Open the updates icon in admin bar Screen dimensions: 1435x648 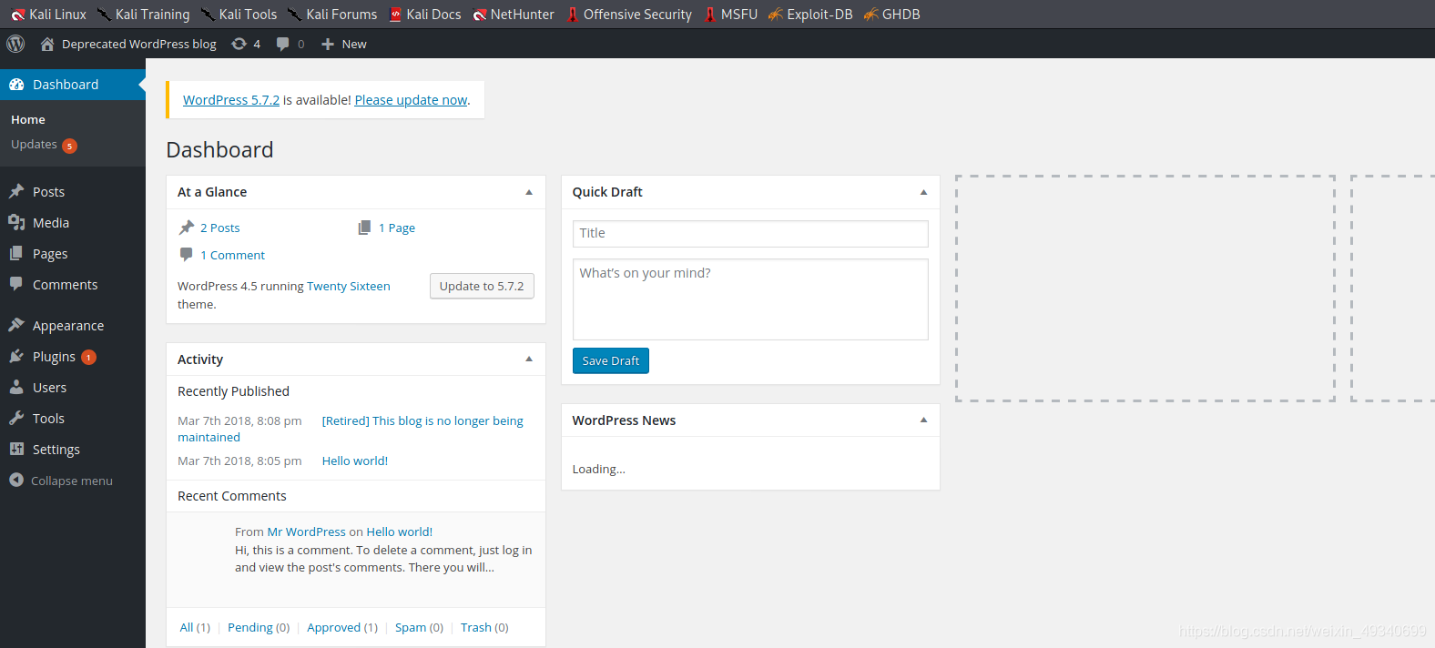tap(239, 44)
